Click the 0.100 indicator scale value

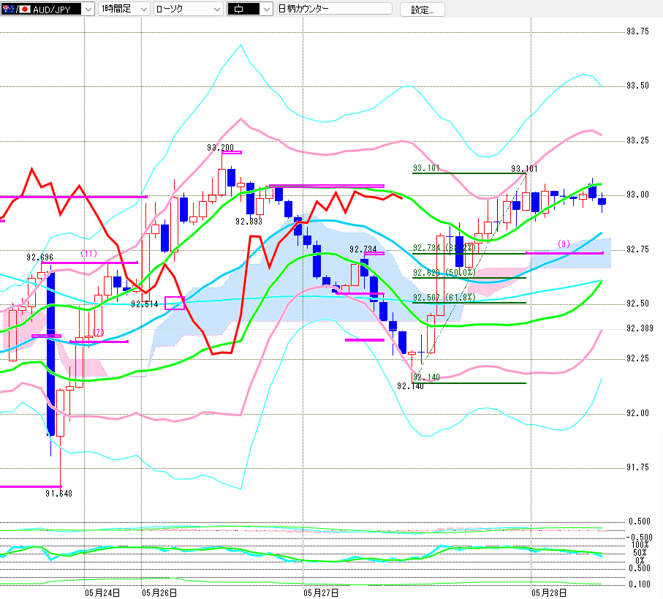[640, 584]
